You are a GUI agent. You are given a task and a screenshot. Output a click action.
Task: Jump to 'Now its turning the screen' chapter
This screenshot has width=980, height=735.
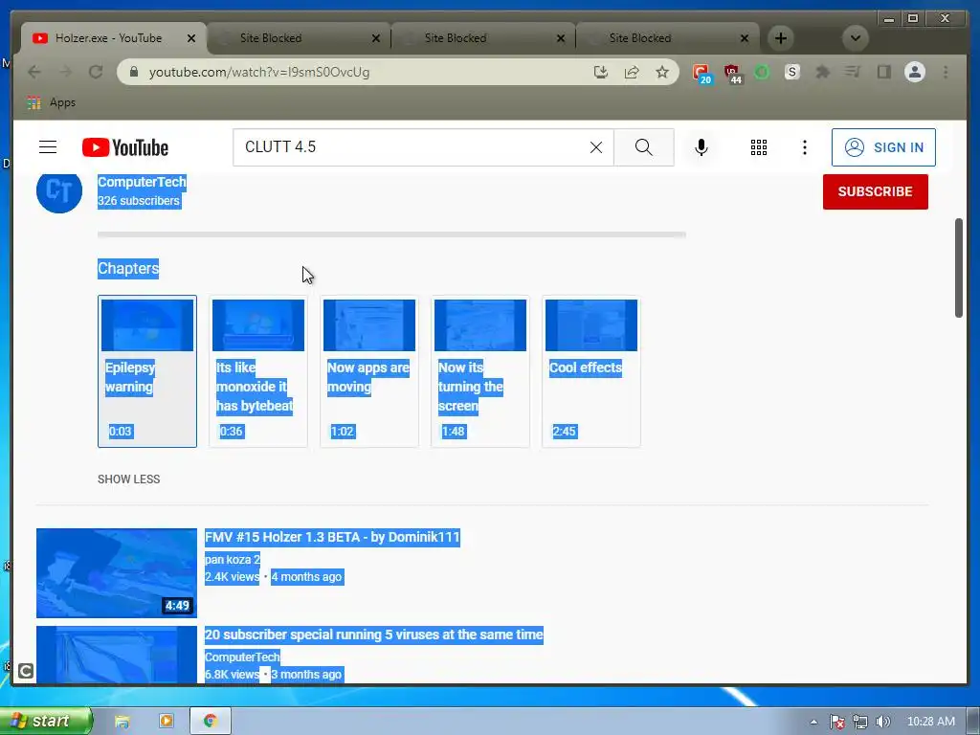(x=480, y=371)
